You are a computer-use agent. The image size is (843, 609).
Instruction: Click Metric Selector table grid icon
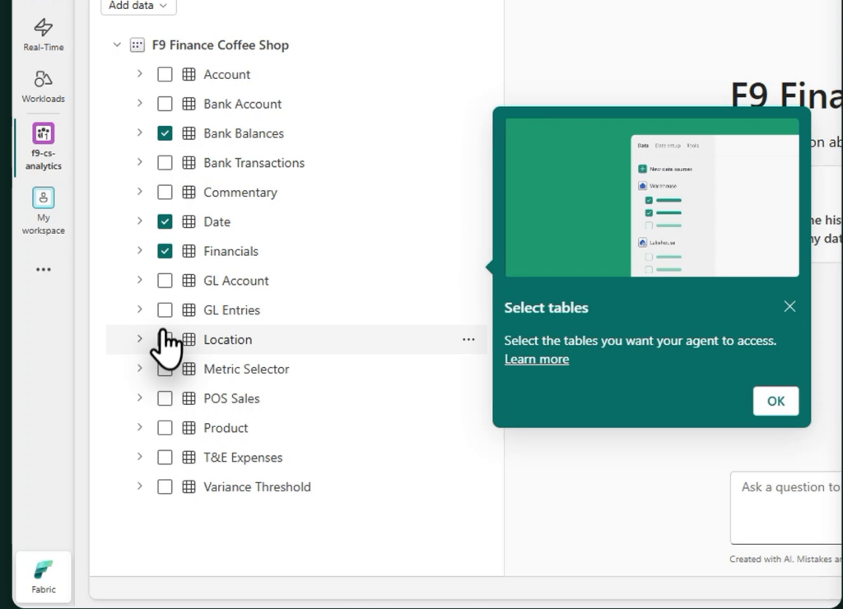(189, 369)
